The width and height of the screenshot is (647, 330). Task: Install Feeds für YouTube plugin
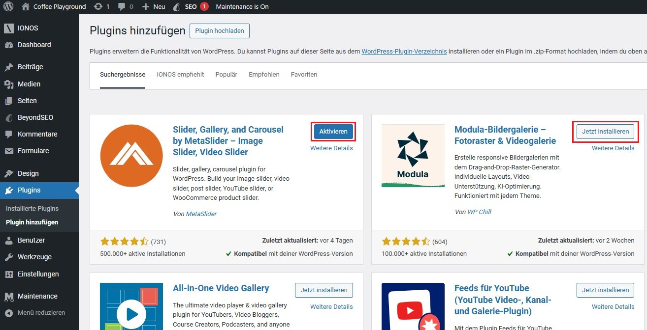tap(605, 290)
